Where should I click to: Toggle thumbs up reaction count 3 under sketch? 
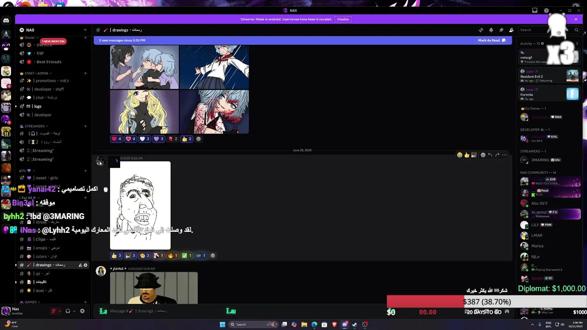pos(116,255)
